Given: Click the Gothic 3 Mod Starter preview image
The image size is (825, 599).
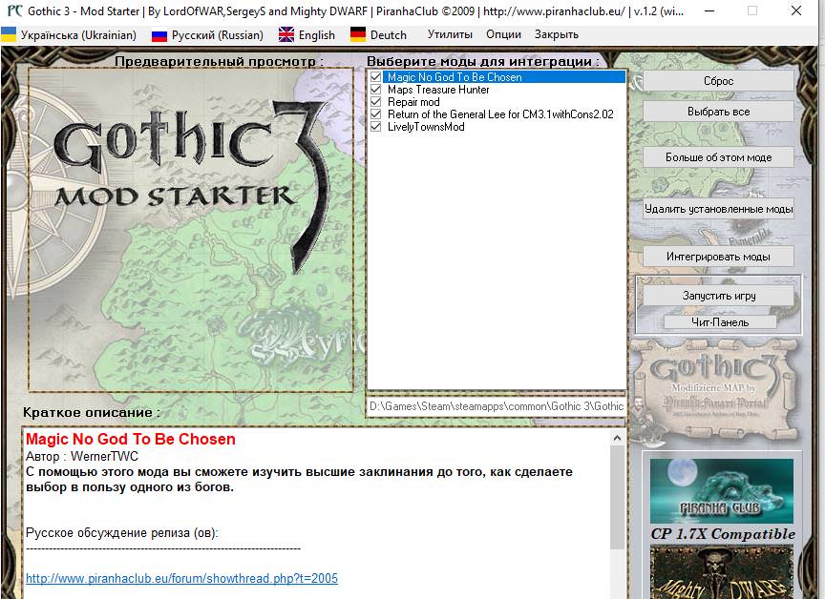Looking at the screenshot, I should [x=190, y=230].
